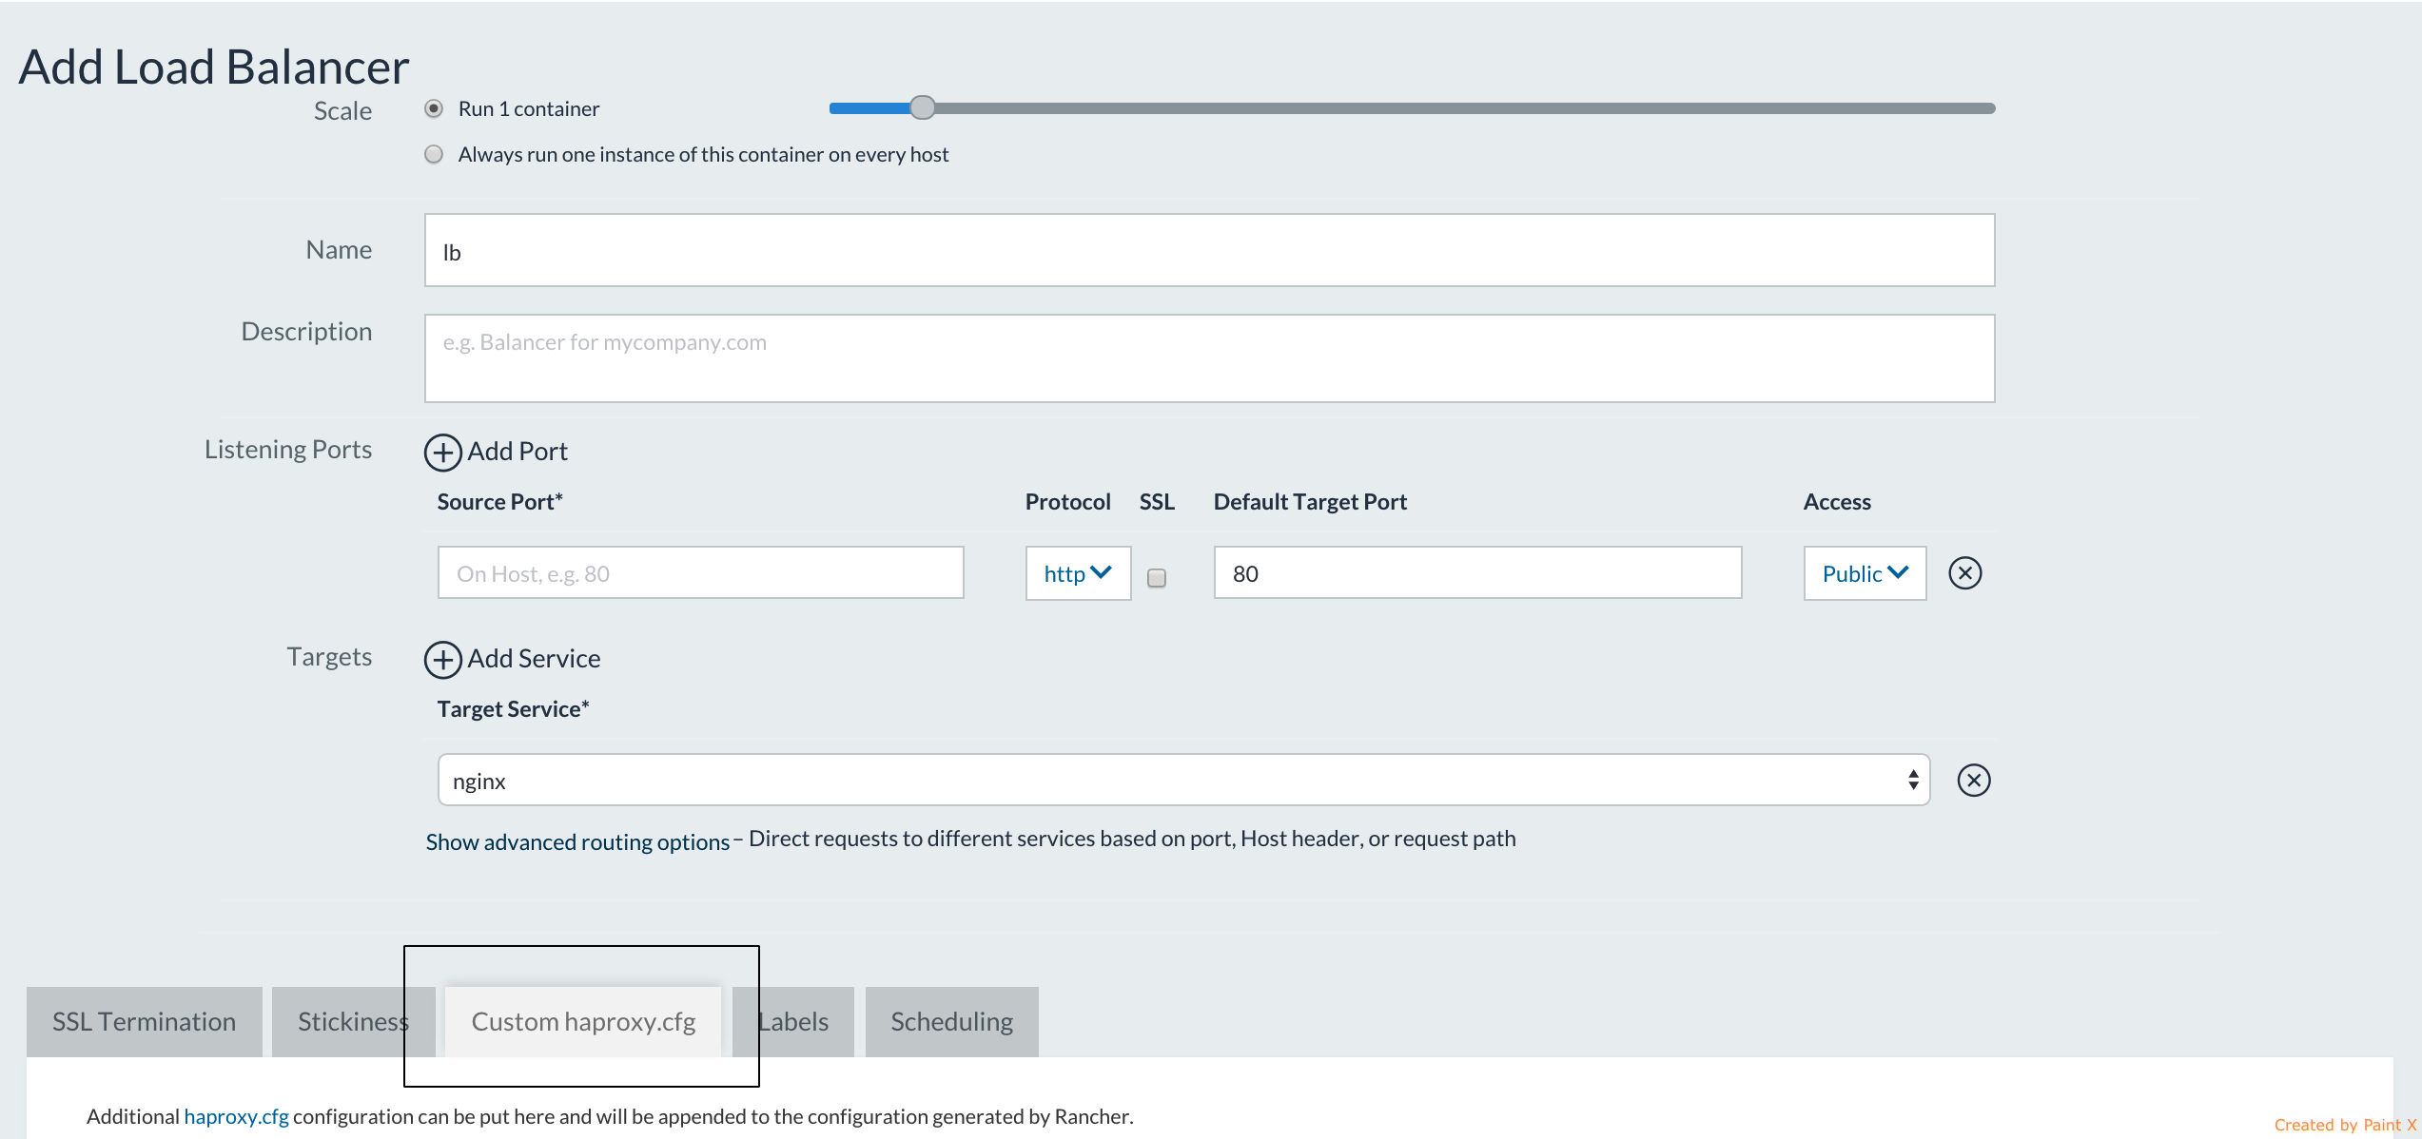Open the Public access dropdown
Viewport: 2422px width, 1139px height.
pos(1864,573)
